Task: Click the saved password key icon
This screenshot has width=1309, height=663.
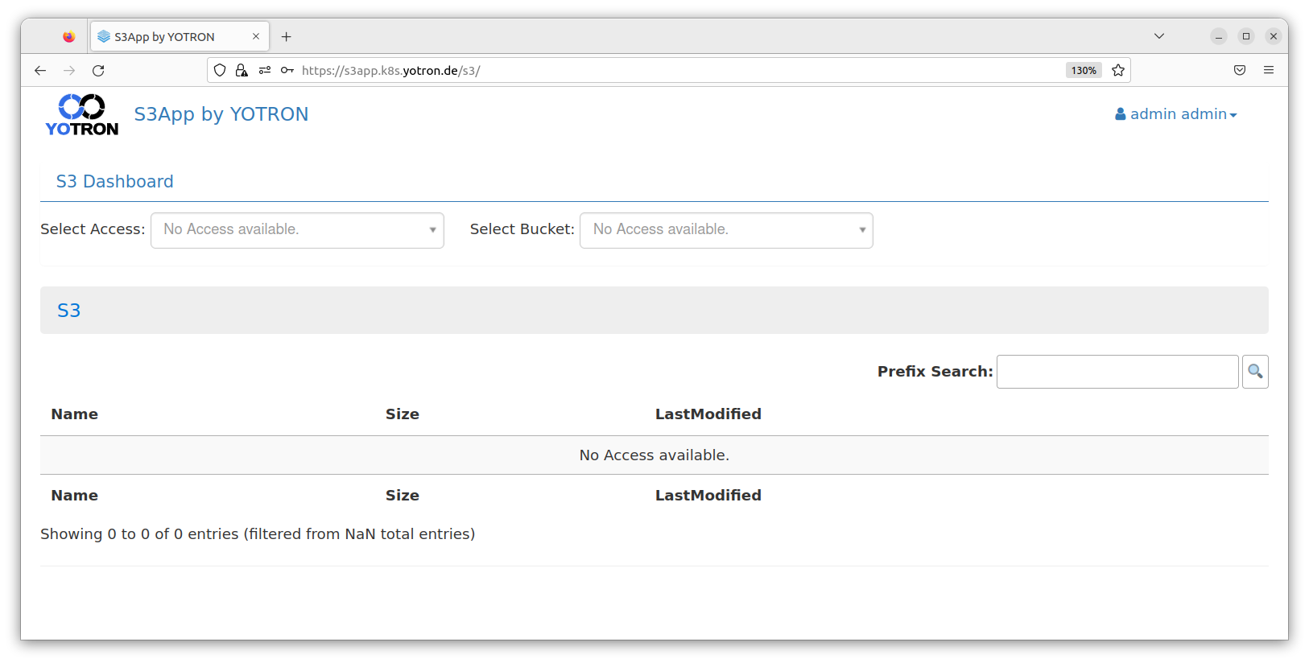Action: [x=287, y=71]
